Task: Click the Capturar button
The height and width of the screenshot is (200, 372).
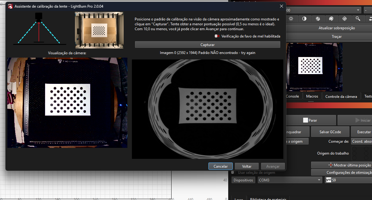Action: coord(207,45)
